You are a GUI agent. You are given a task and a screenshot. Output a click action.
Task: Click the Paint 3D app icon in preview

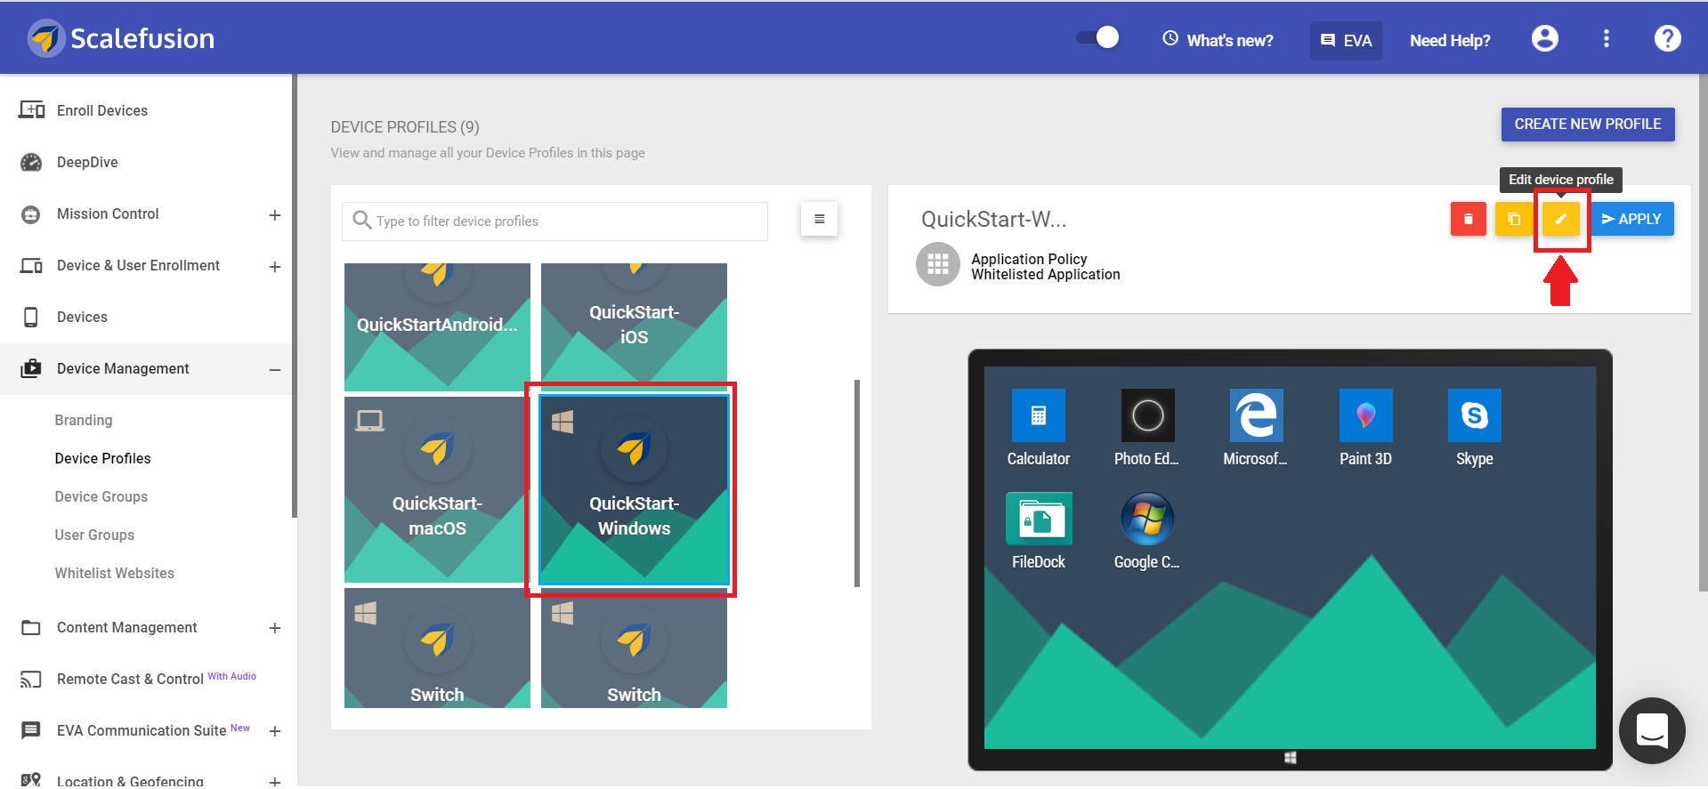pos(1365,415)
